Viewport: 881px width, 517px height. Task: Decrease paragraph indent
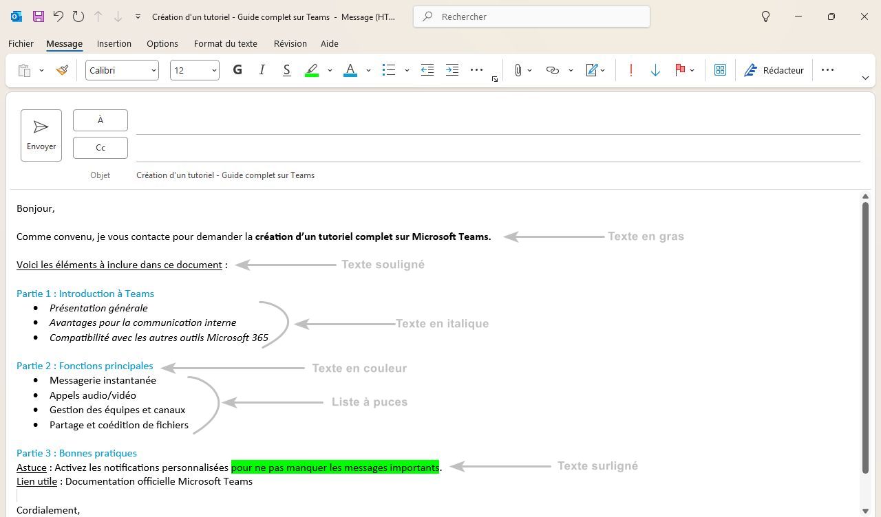(x=427, y=70)
